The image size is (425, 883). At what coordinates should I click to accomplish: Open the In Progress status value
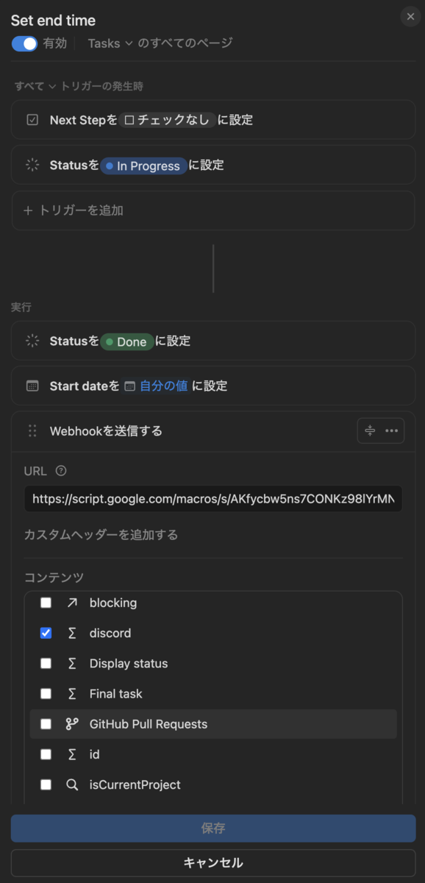coord(143,166)
